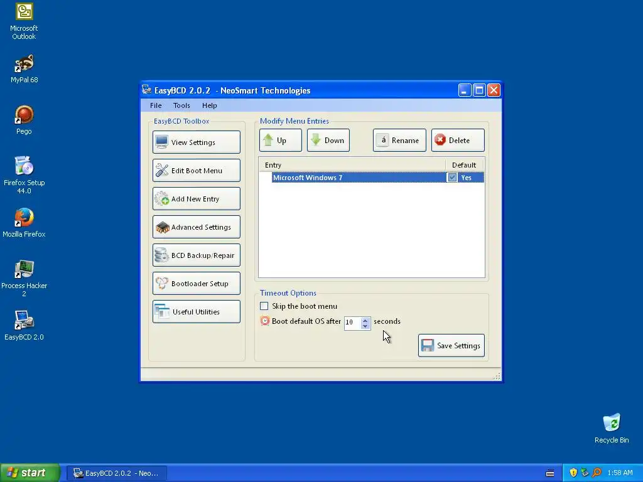
Task: Open the File menu
Action: (156, 105)
